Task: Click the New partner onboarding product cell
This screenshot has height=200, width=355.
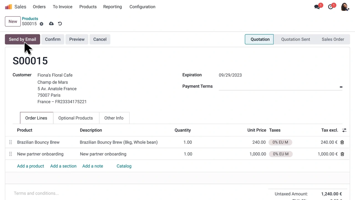Action: 40,154
